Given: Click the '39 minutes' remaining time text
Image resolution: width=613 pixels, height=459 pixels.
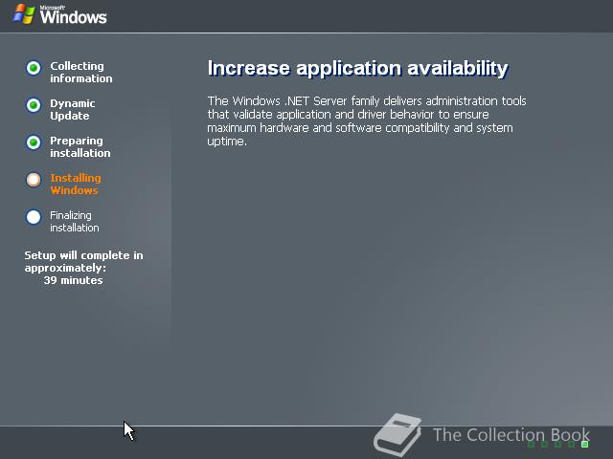Looking at the screenshot, I should point(73,280).
